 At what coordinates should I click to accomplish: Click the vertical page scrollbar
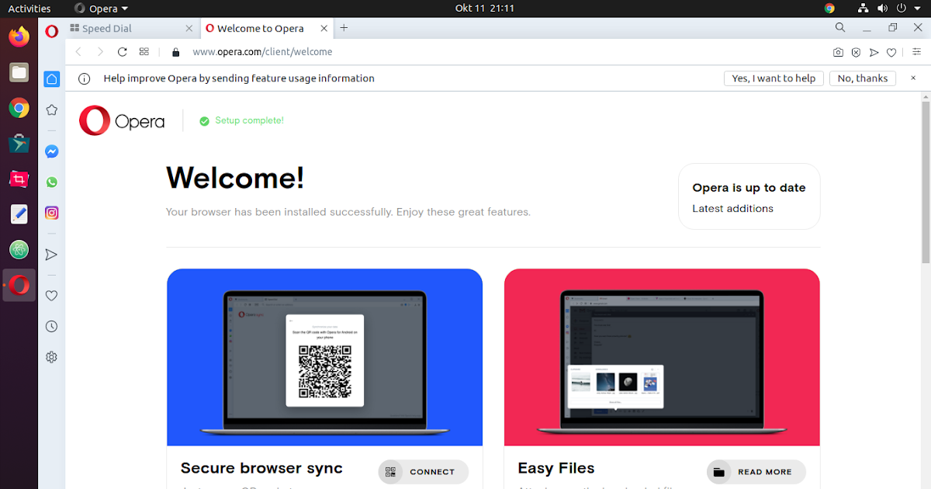tap(925, 179)
